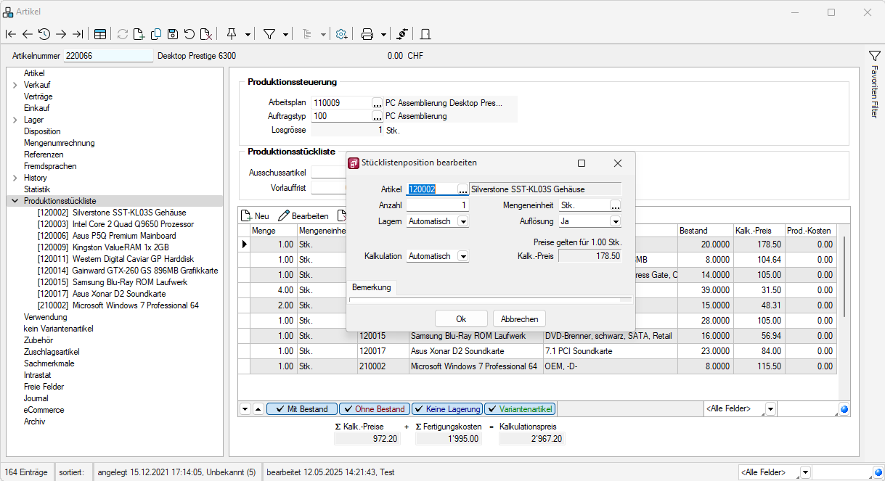This screenshot has height=481, width=885.
Task: Click the Artikel lookup ellipsis in dialog
Action: pos(462,189)
